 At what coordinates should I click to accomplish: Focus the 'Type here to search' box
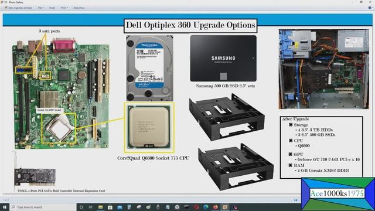[43, 207]
